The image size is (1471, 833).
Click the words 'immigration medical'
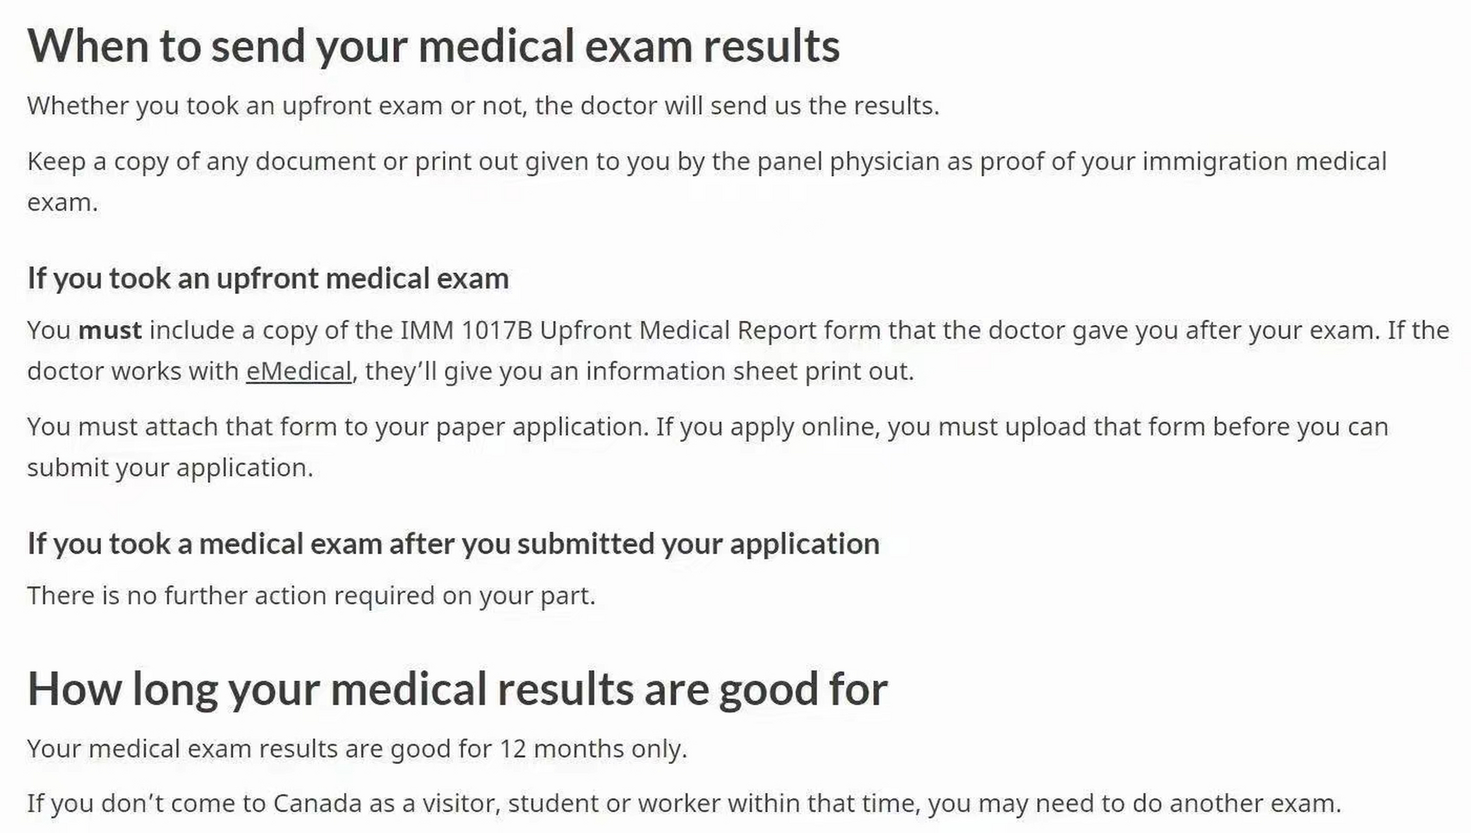pos(1265,161)
